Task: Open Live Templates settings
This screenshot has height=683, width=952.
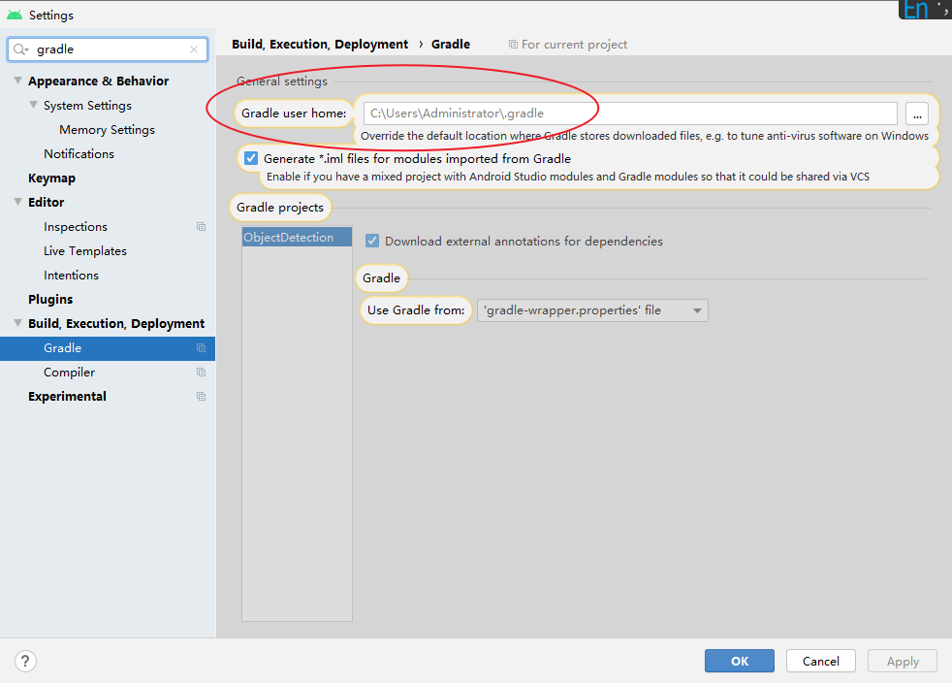Action: point(85,251)
